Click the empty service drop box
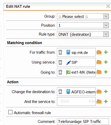The image size is (111, 125). [x=76, y=102]
